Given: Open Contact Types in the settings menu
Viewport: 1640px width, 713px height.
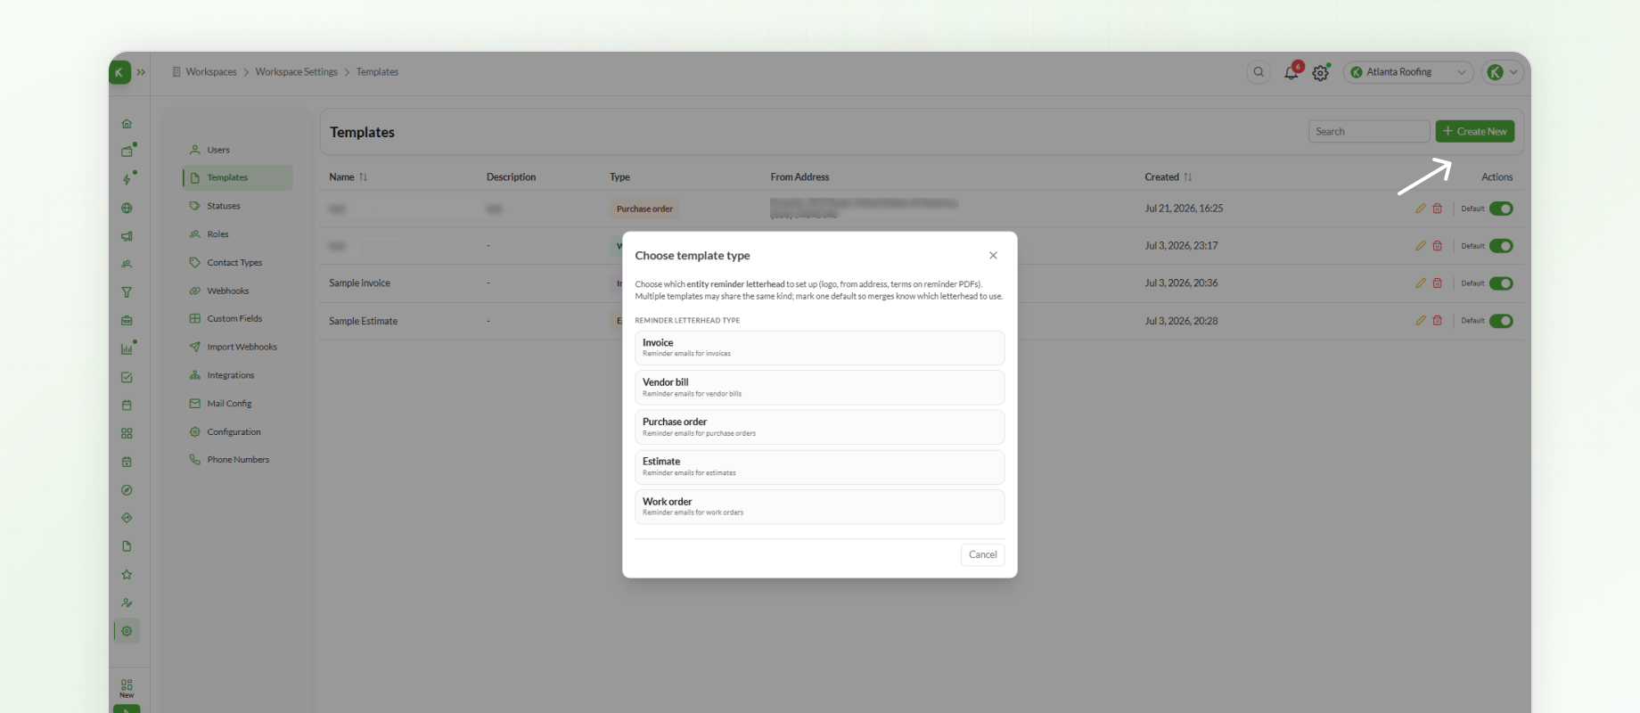Looking at the screenshot, I should coord(237,263).
